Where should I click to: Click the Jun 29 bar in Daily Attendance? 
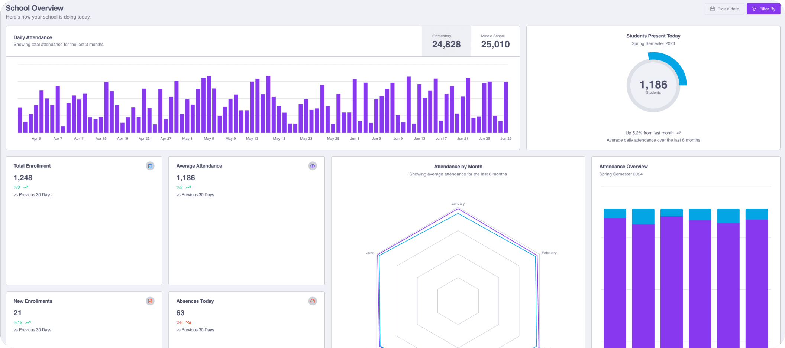coord(506,107)
